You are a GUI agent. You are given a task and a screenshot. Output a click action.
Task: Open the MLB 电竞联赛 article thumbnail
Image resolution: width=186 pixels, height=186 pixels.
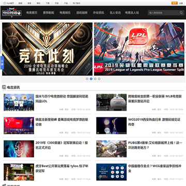(x=112, y=102)
